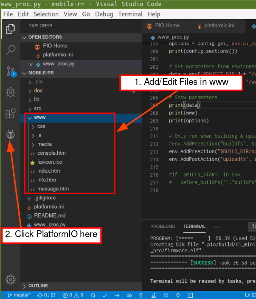Click line number 210 in gutter
Viewport: 256px width, 299px height.
click(x=154, y=129)
